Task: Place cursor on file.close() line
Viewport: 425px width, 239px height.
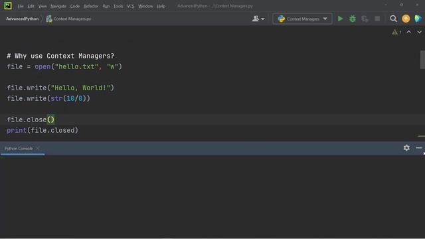Action: click(31, 119)
